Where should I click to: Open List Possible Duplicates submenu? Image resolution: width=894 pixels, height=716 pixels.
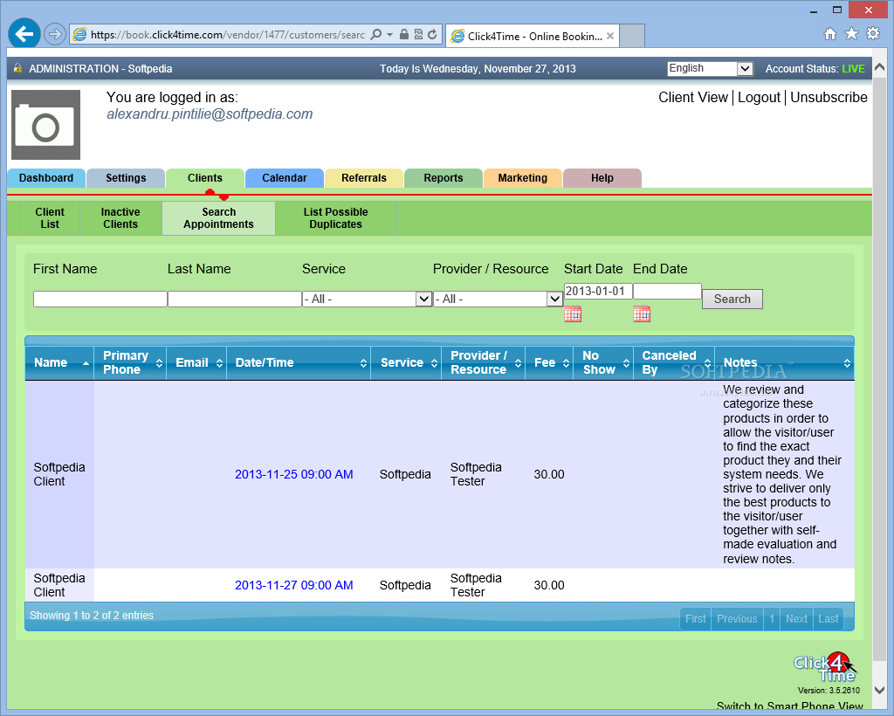[336, 217]
